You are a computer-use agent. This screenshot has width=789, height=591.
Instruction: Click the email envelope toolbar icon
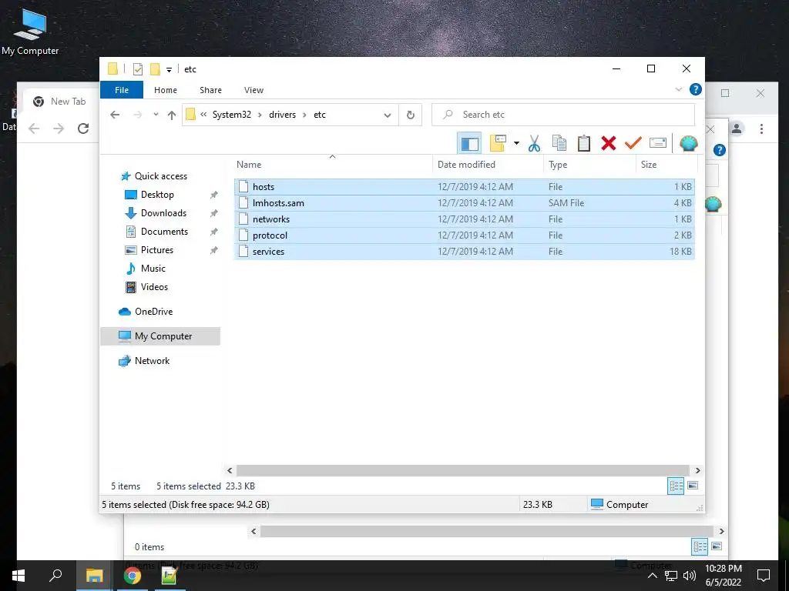(x=658, y=143)
